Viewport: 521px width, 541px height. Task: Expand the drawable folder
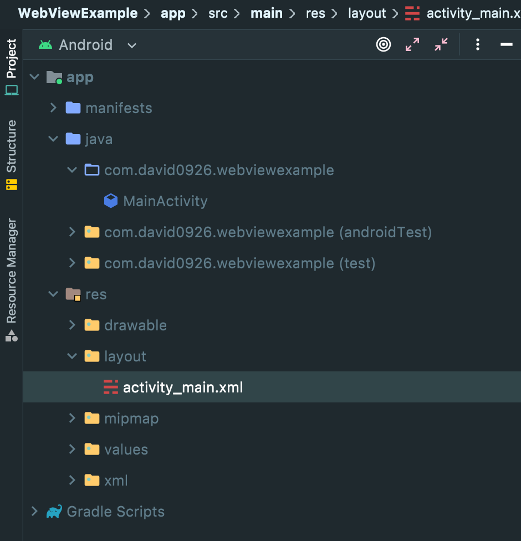coord(72,325)
